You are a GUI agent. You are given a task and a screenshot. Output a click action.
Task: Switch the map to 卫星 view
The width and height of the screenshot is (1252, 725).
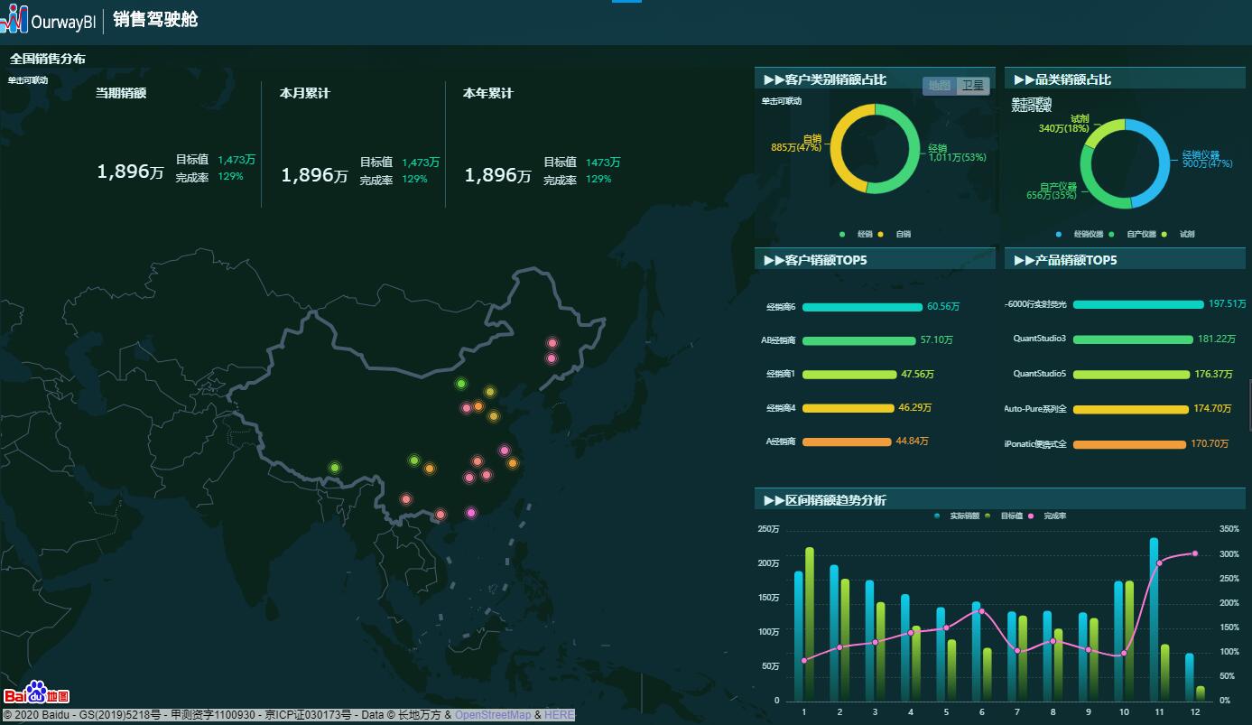pyautogui.click(x=973, y=86)
